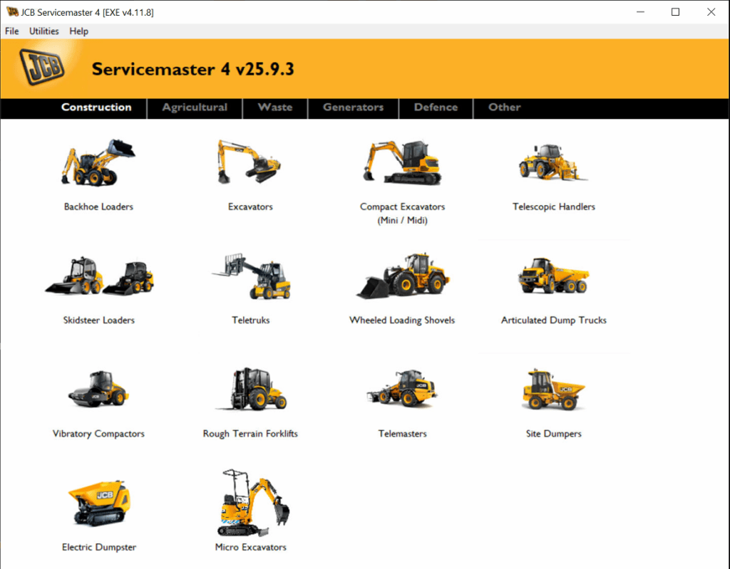This screenshot has width=730, height=569.
Task: Select the Compact Excavators (Mini / Midi) icon
Action: pyautogui.click(x=401, y=162)
